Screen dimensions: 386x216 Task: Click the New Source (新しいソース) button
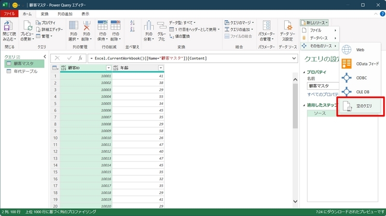coord(315,23)
